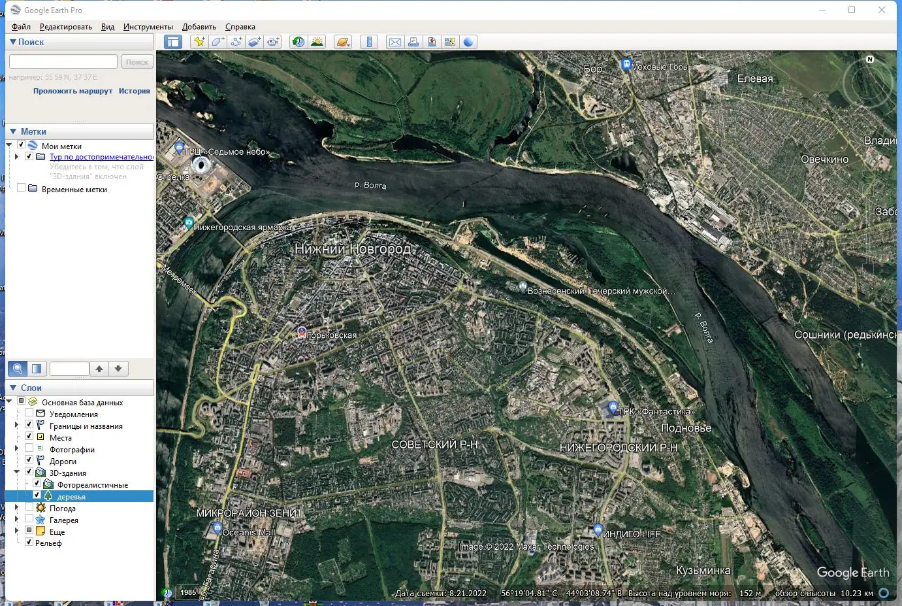
Task: Check the Временные метки checkbox
Action: click(21, 188)
